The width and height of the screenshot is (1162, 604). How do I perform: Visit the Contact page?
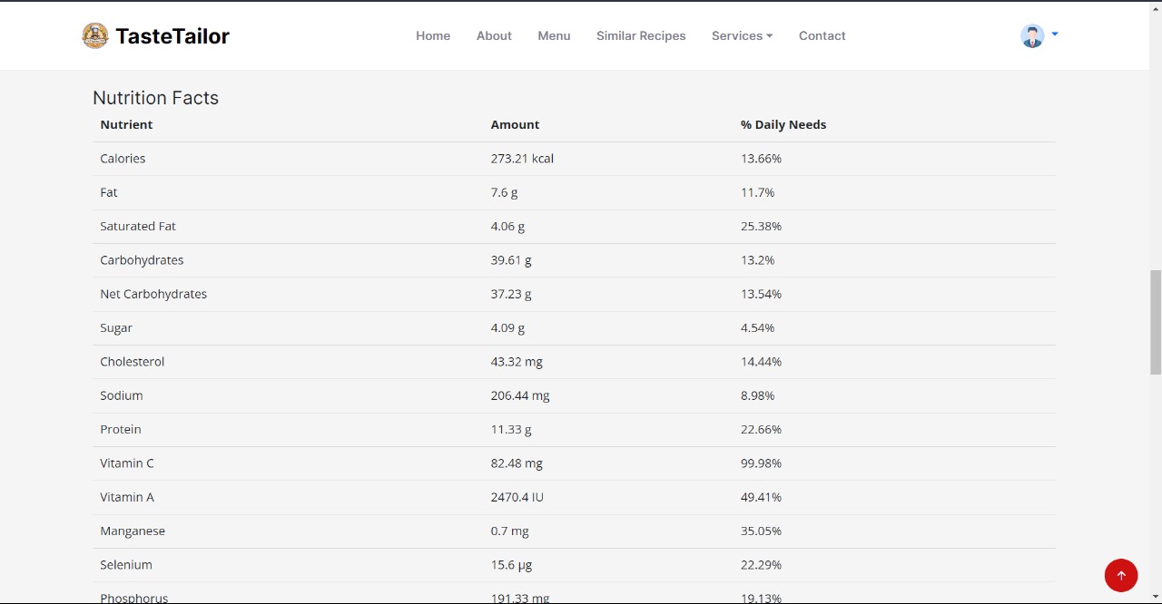[x=822, y=35]
